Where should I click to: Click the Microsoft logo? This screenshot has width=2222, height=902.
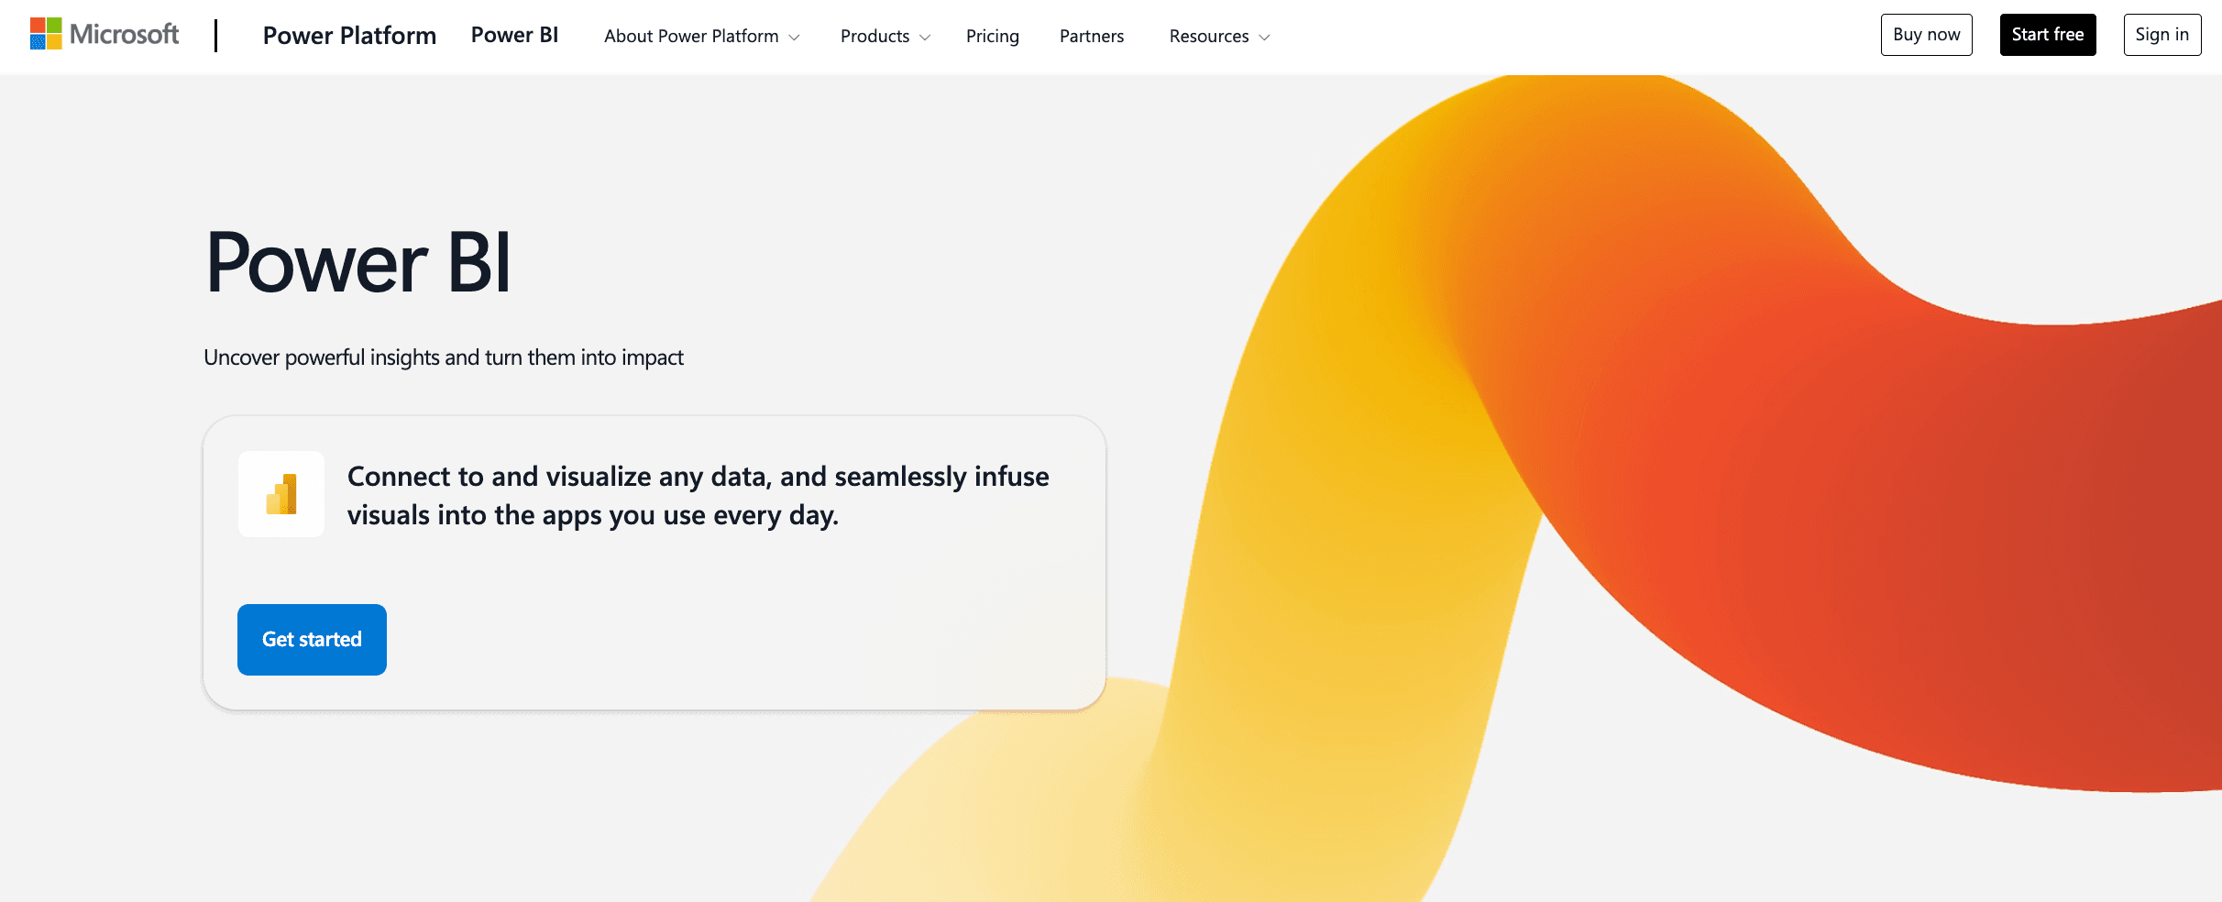tap(104, 35)
